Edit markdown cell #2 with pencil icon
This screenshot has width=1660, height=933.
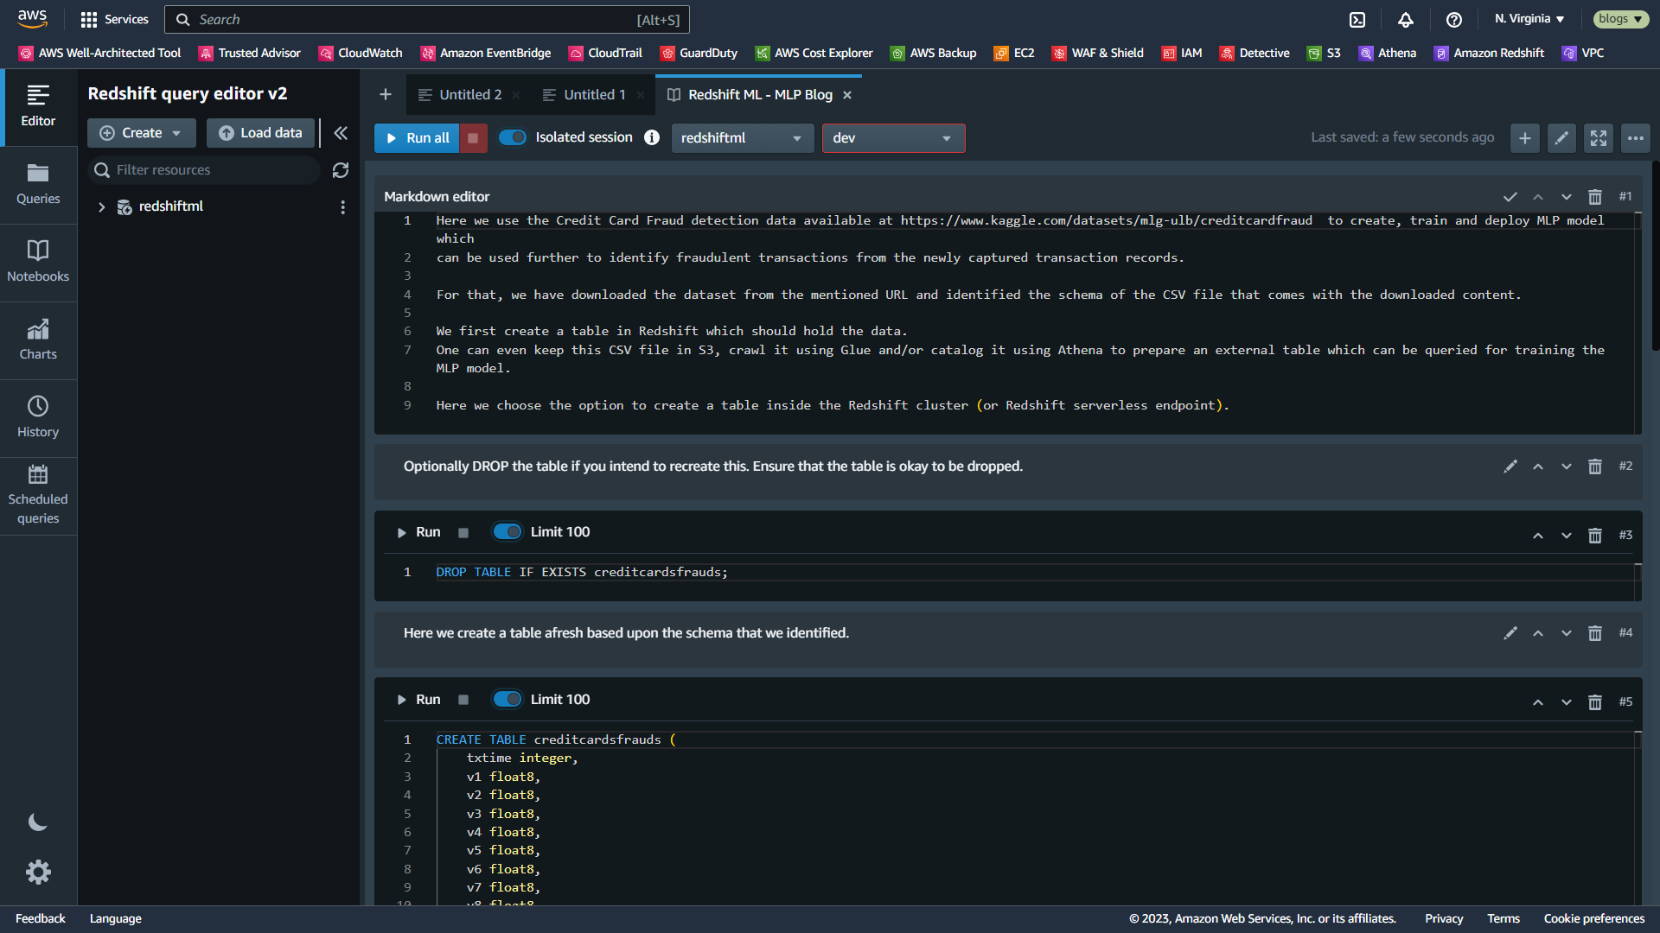(x=1510, y=466)
